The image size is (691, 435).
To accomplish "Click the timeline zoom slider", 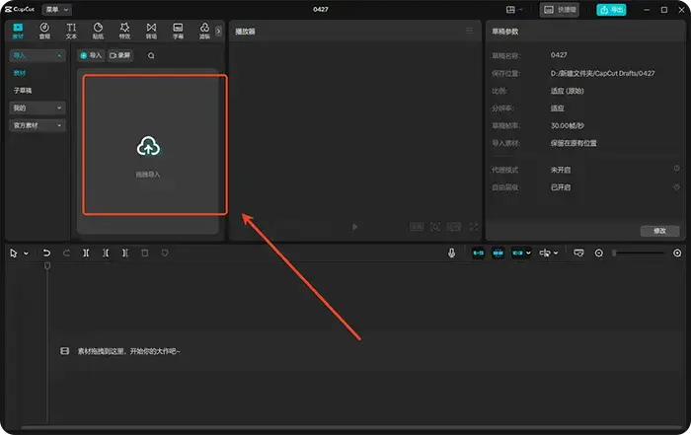I will (x=639, y=254).
